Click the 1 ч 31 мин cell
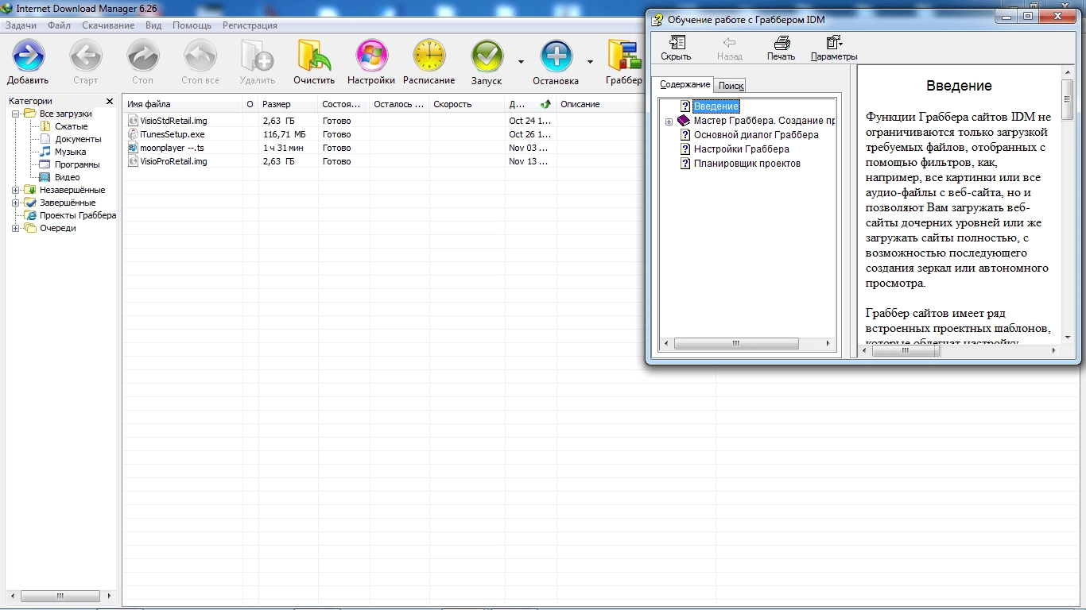Screen dimensions: 1086x610 click(x=283, y=148)
